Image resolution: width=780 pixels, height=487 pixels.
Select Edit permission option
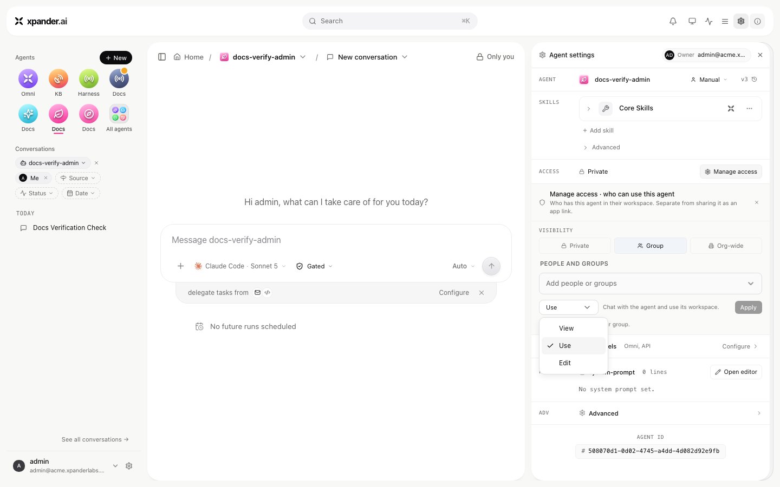[574, 363]
